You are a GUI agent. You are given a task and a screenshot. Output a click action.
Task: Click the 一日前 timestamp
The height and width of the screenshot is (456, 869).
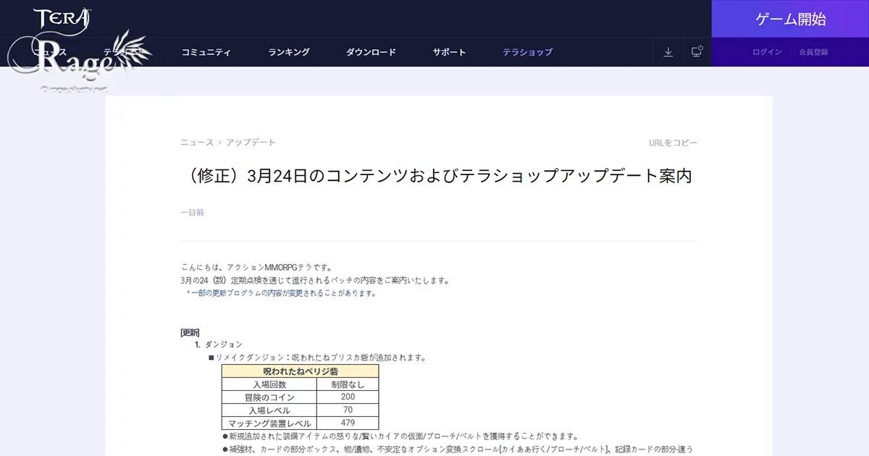(192, 212)
